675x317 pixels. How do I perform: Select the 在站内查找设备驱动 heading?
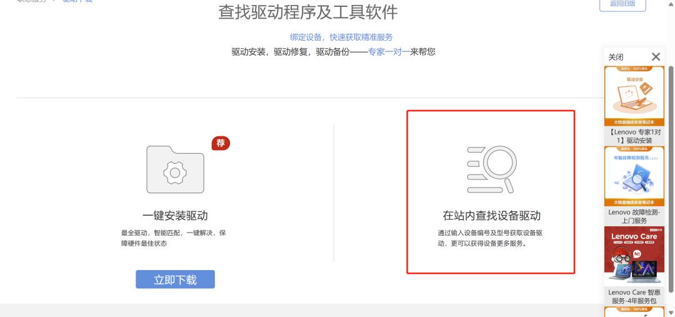(492, 215)
